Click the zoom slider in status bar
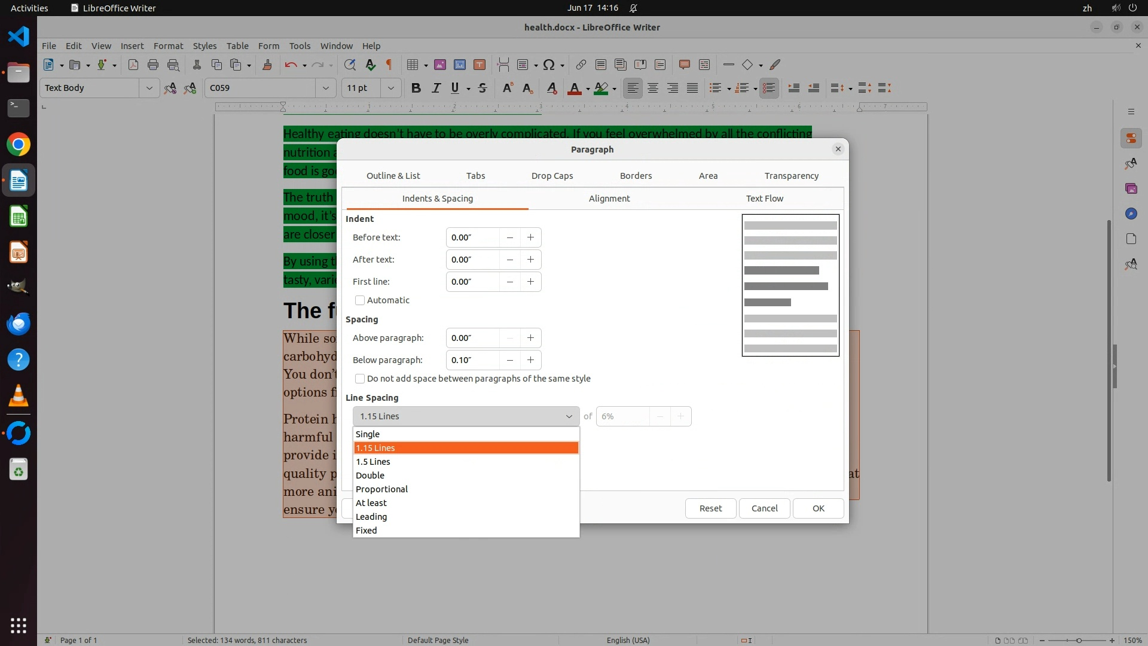 pyautogui.click(x=1078, y=640)
